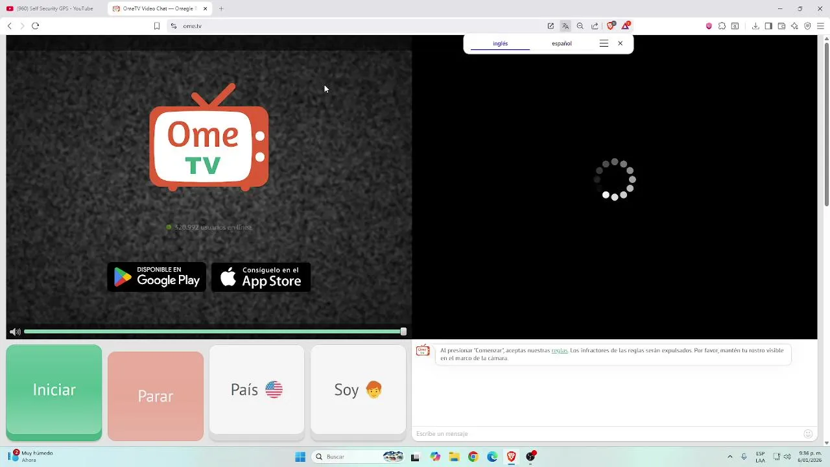Select the inglés translation tab

point(500,43)
